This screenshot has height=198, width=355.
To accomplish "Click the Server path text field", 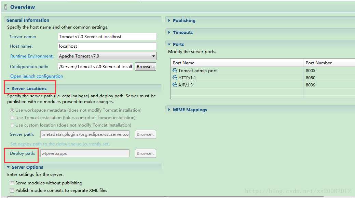I will coord(85,134).
